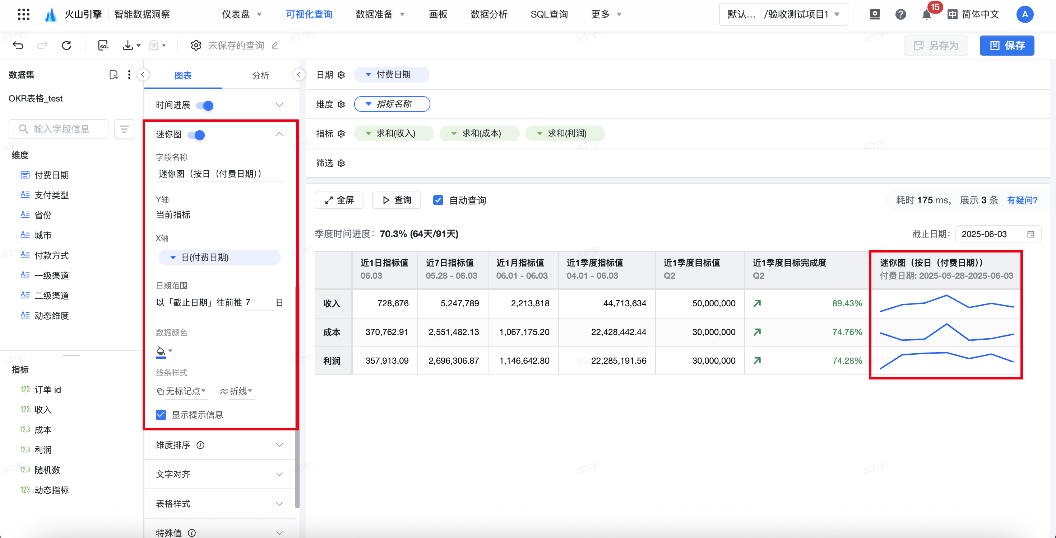
Task: Click the 另存为 button
Action: point(936,46)
